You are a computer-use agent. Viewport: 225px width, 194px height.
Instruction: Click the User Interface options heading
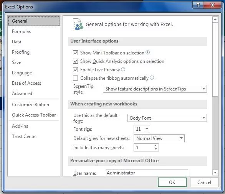point(94,41)
